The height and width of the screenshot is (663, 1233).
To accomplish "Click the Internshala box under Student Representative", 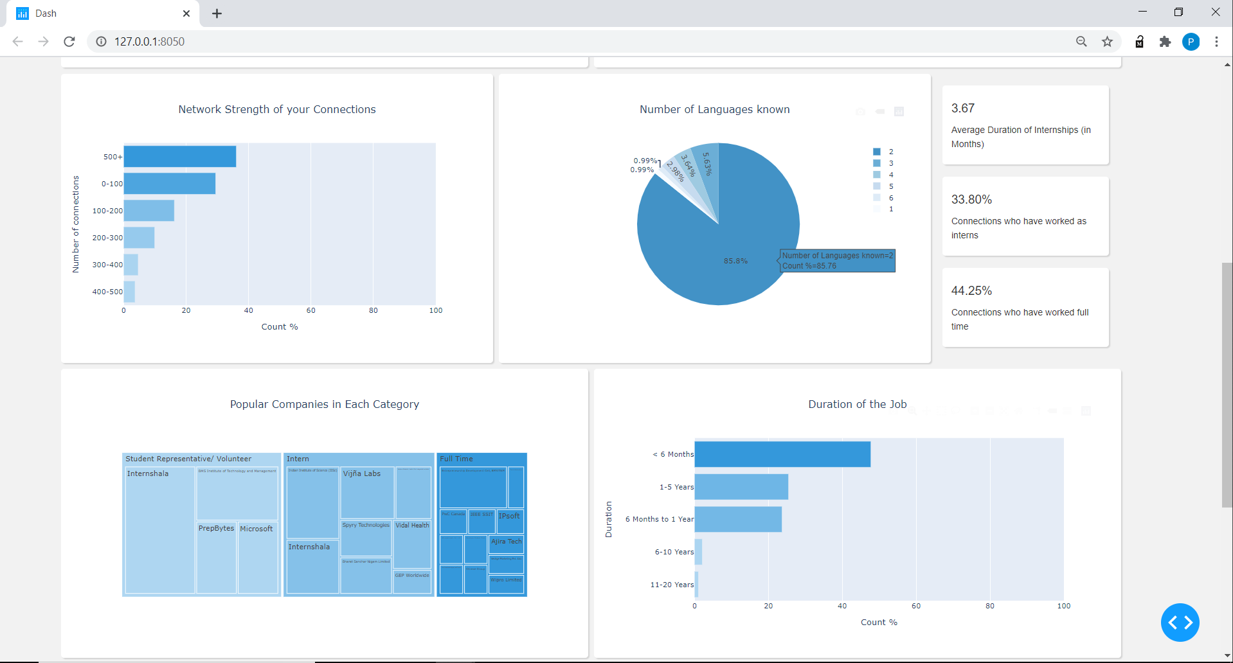I will click(160, 530).
